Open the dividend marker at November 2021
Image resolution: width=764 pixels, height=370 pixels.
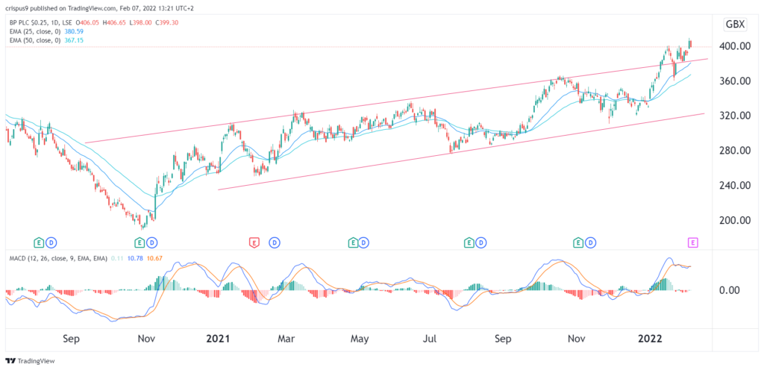click(x=591, y=242)
